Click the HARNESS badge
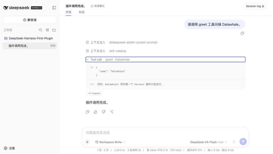The height and width of the screenshot is (154, 273). click(x=37, y=8)
